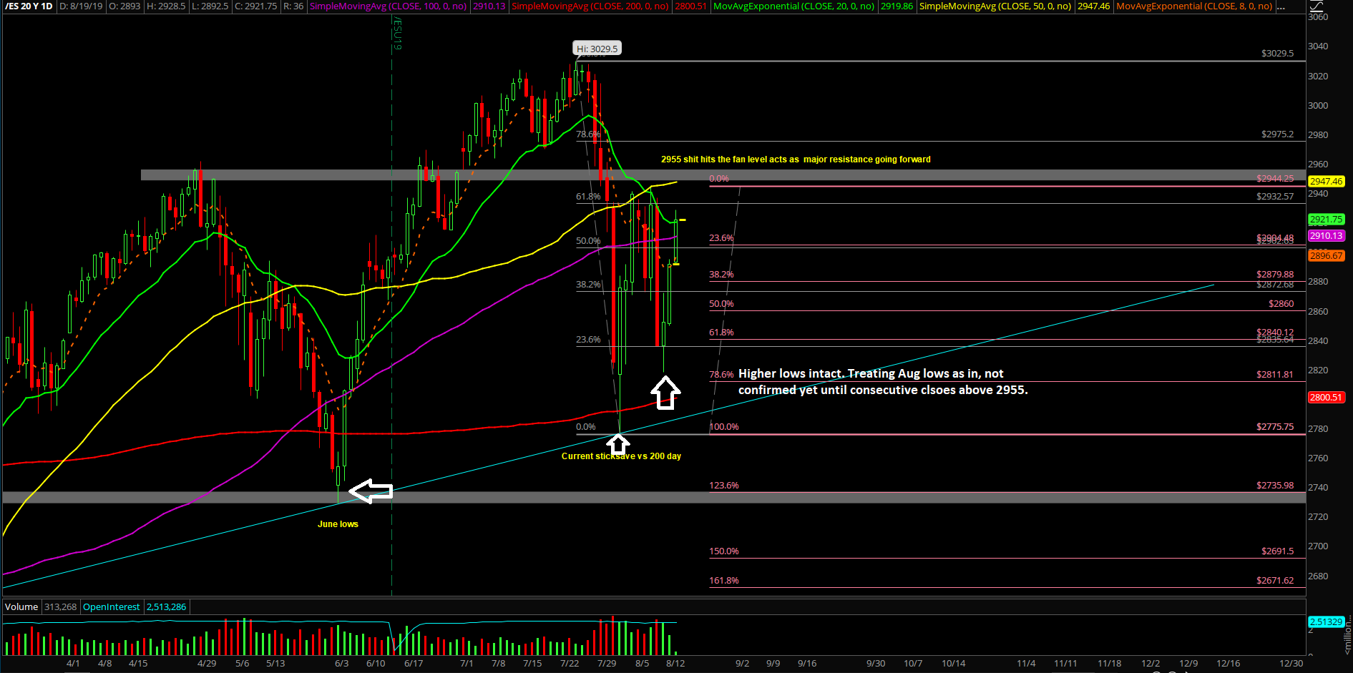Click the O: 2893 open value
Viewport: 1353px width, 673px height.
[125, 6]
